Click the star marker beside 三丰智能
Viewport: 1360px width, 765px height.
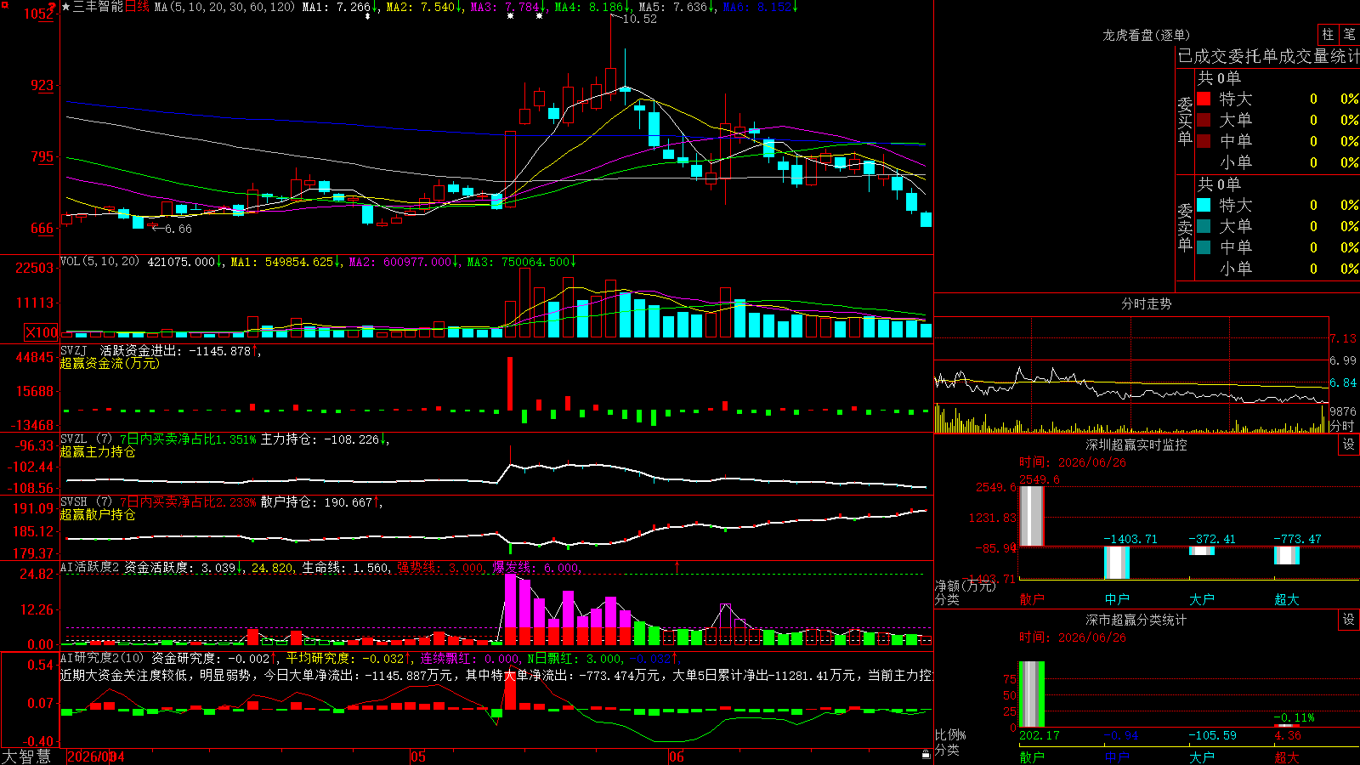tap(66, 7)
